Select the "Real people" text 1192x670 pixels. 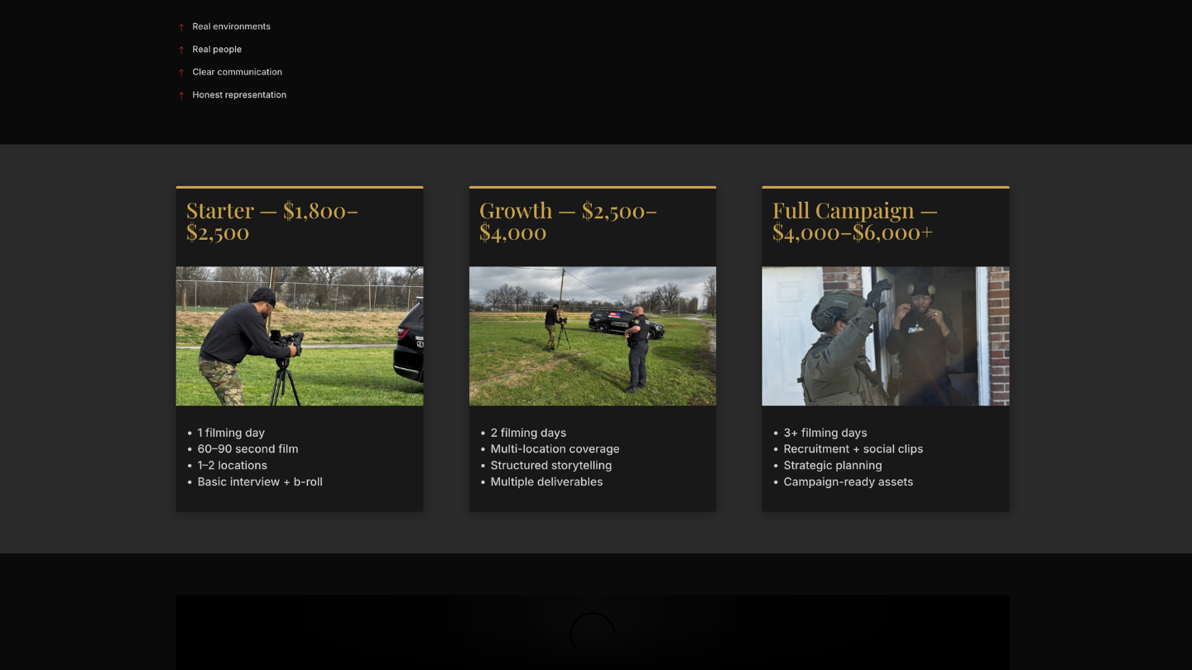[x=217, y=49]
